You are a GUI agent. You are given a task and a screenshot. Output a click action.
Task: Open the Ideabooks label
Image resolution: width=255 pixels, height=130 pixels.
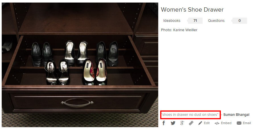tap(172, 21)
